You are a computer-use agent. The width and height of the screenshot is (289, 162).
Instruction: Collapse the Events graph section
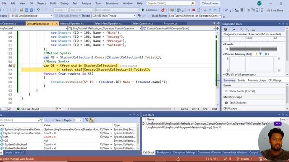pos(224,44)
